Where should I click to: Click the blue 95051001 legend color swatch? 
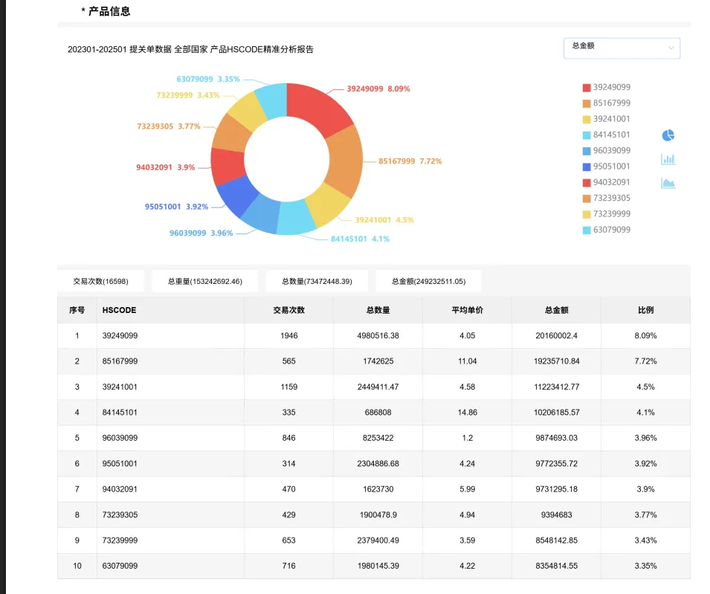click(587, 167)
